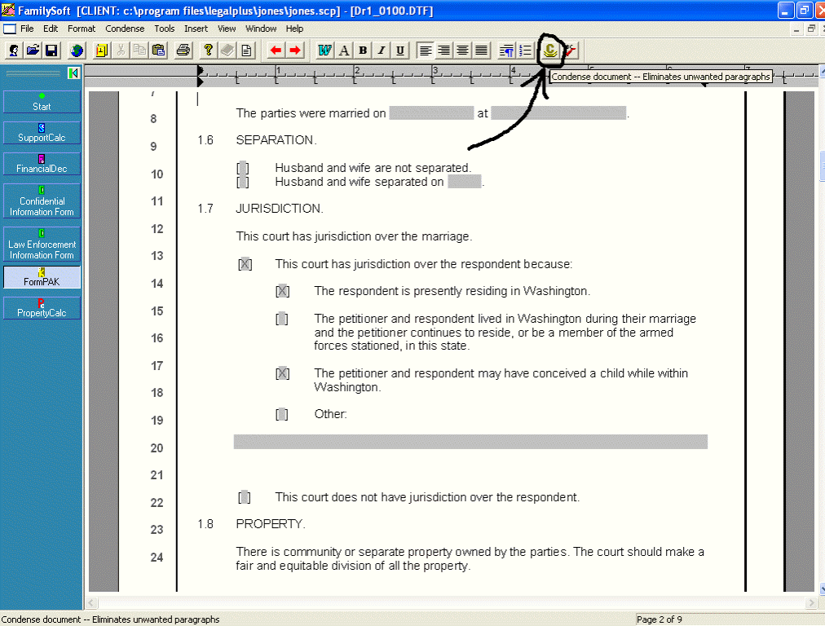The image size is (825, 626).
Task: Check the 'Other:' jurisdiction checkbox
Action: 281,414
